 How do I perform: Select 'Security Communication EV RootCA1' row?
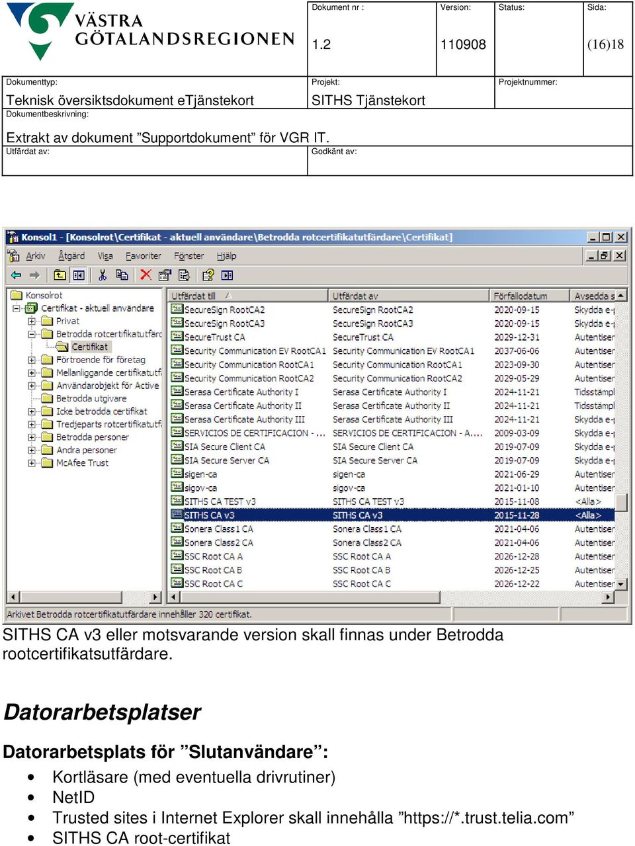pyautogui.click(x=392, y=351)
